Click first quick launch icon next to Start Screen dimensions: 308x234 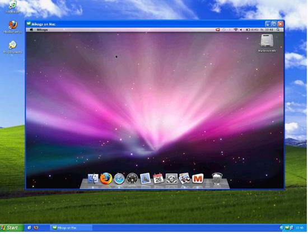(x=30, y=228)
